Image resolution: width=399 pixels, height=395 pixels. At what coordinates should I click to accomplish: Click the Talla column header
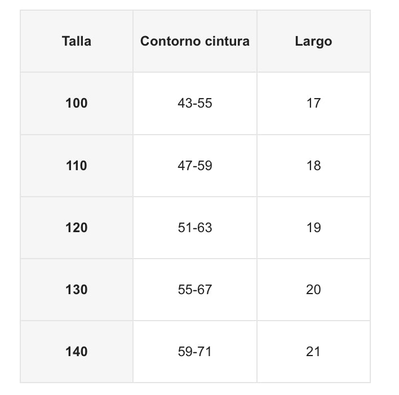point(77,41)
